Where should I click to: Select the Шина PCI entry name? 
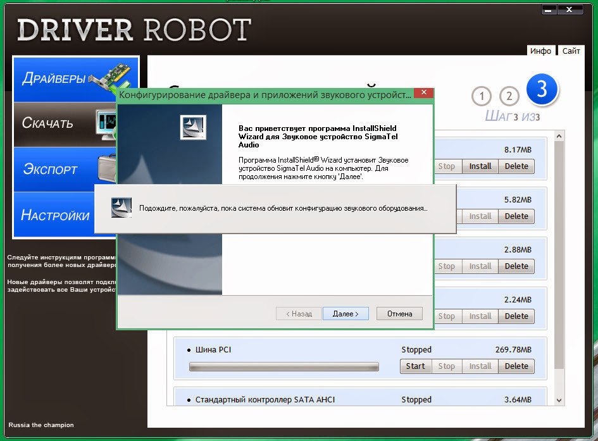click(213, 349)
